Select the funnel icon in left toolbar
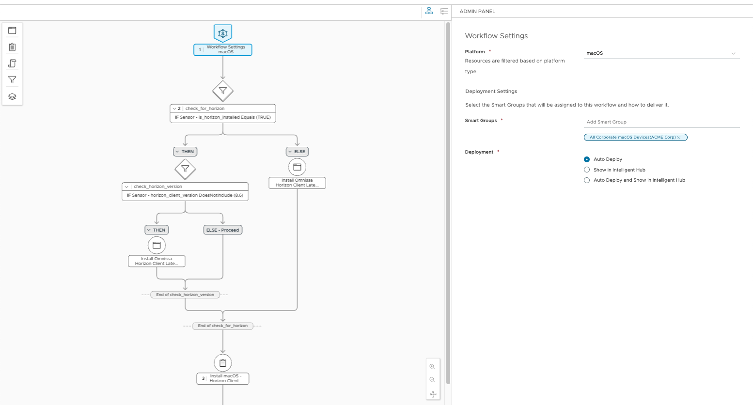Viewport: 753px width, 405px height. (13, 80)
